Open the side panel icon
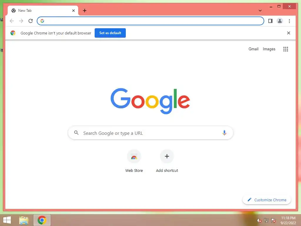The height and width of the screenshot is (226, 301). pos(270,21)
